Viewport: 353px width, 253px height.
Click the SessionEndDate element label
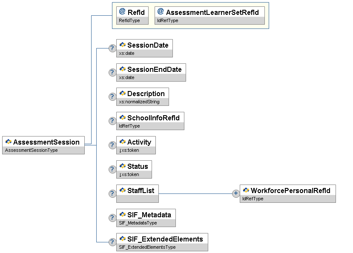tap(154, 69)
